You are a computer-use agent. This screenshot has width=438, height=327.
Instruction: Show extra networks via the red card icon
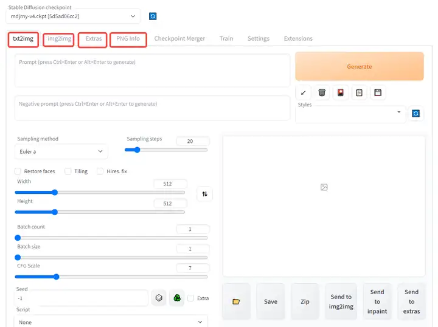point(341,92)
